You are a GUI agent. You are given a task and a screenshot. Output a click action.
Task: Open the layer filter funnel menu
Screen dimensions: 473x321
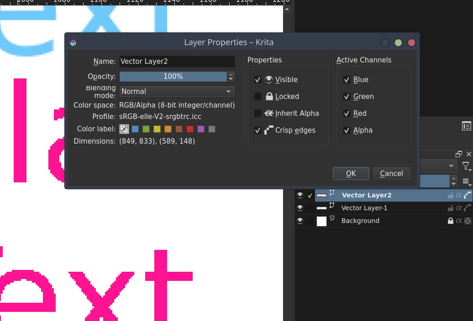tap(466, 166)
